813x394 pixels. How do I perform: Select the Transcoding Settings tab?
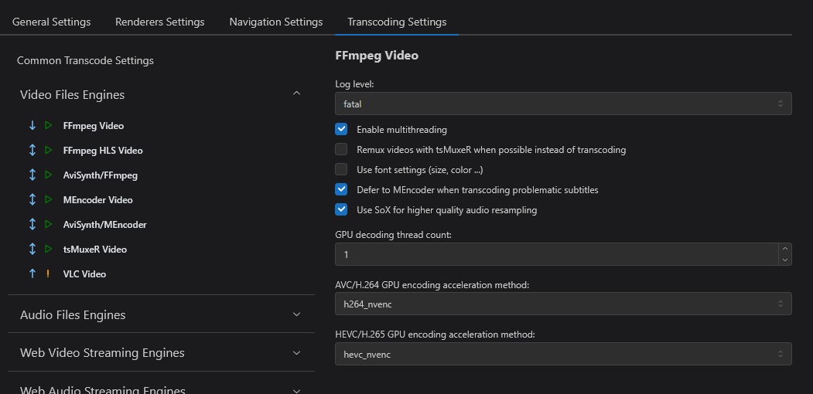(397, 22)
